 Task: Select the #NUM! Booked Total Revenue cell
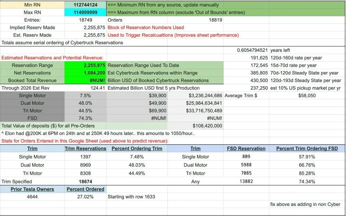tap(85, 80)
